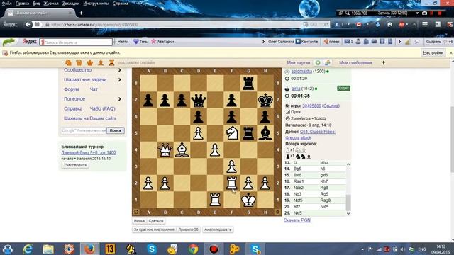Click the Анализировать button
This screenshot has height=255, width=454.
coord(218,229)
